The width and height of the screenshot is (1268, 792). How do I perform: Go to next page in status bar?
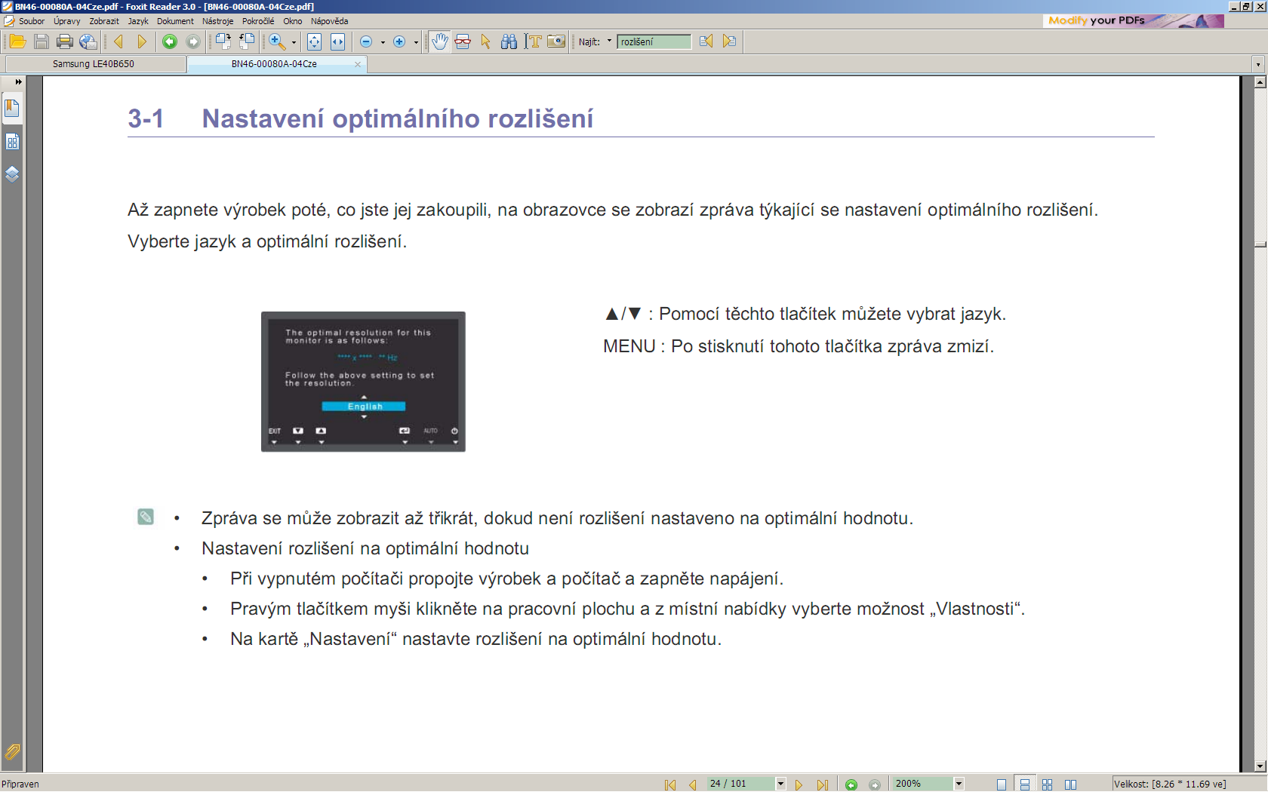(x=799, y=784)
